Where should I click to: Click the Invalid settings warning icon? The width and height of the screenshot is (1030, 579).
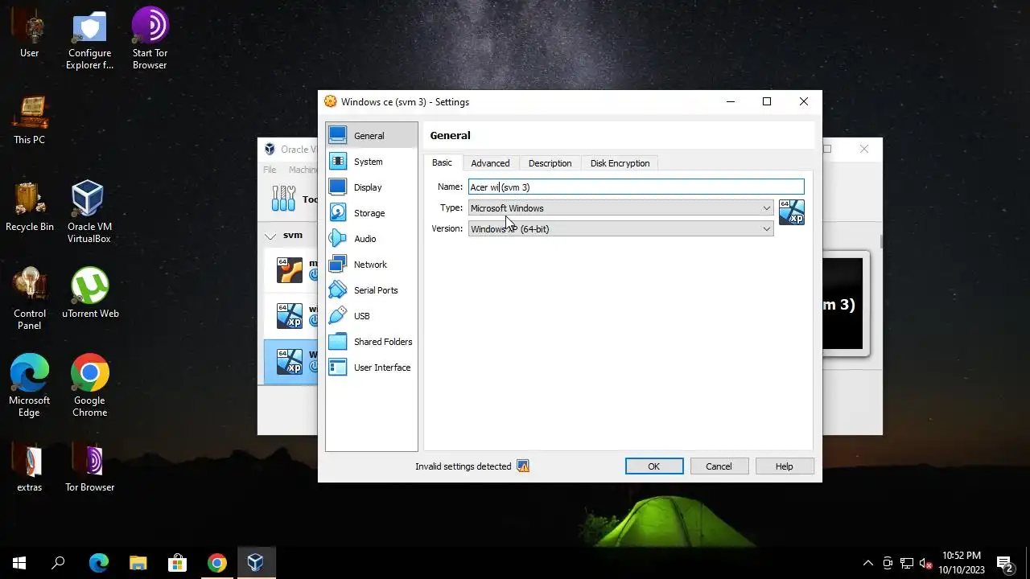(523, 466)
